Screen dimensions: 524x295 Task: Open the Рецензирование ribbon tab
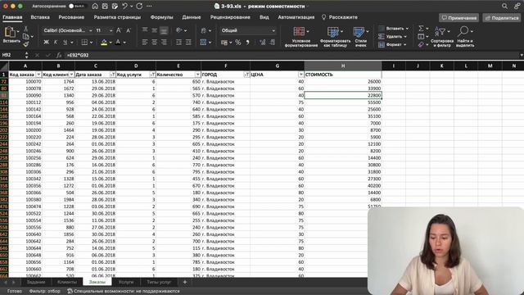point(230,17)
